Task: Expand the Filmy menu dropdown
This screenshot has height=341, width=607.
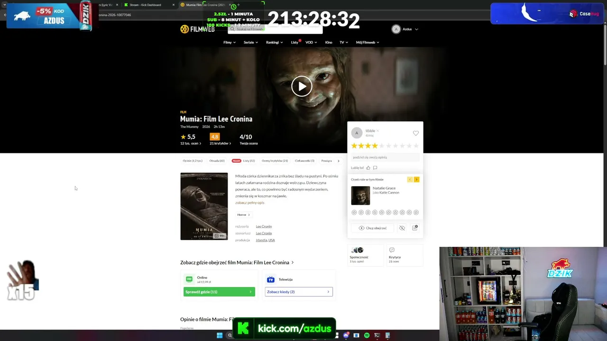Action: click(x=230, y=43)
